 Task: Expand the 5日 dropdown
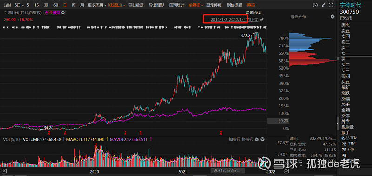coord(19,5)
